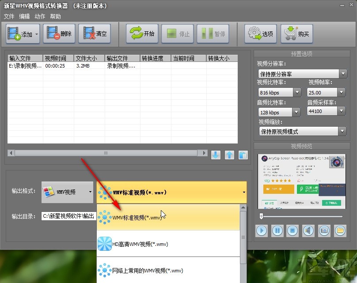The image size is (357, 283).
Task: Open the 添加 button's dropdown arrow
Action: [x=37, y=34]
